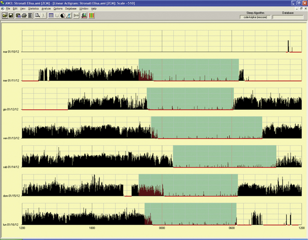Screen dimensions: 308x240
Task: Click the mar 01/10/12 row label
Action: (11, 52)
